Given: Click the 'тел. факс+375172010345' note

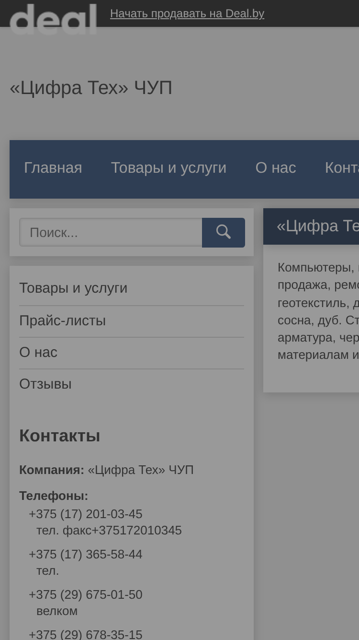Looking at the screenshot, I should click(109, 530).
